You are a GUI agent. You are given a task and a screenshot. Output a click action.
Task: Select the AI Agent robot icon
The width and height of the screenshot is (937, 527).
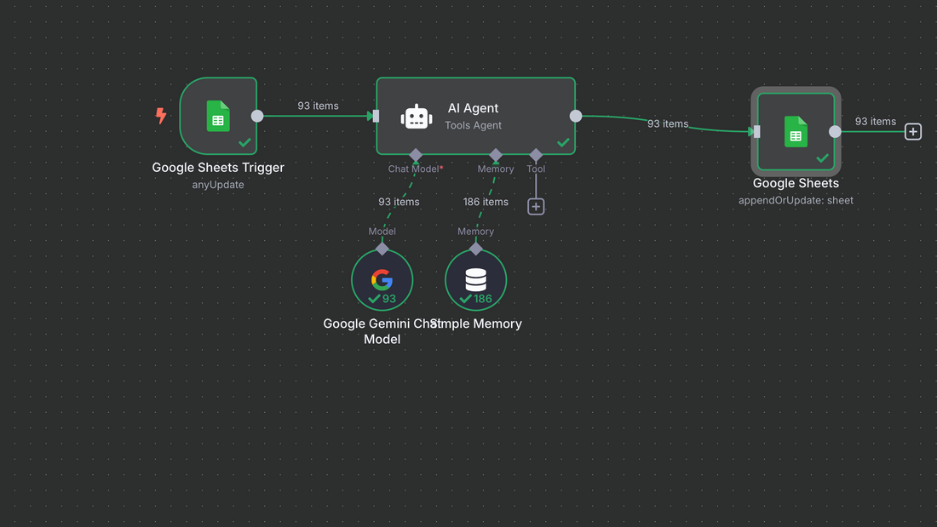click(417, 117)
